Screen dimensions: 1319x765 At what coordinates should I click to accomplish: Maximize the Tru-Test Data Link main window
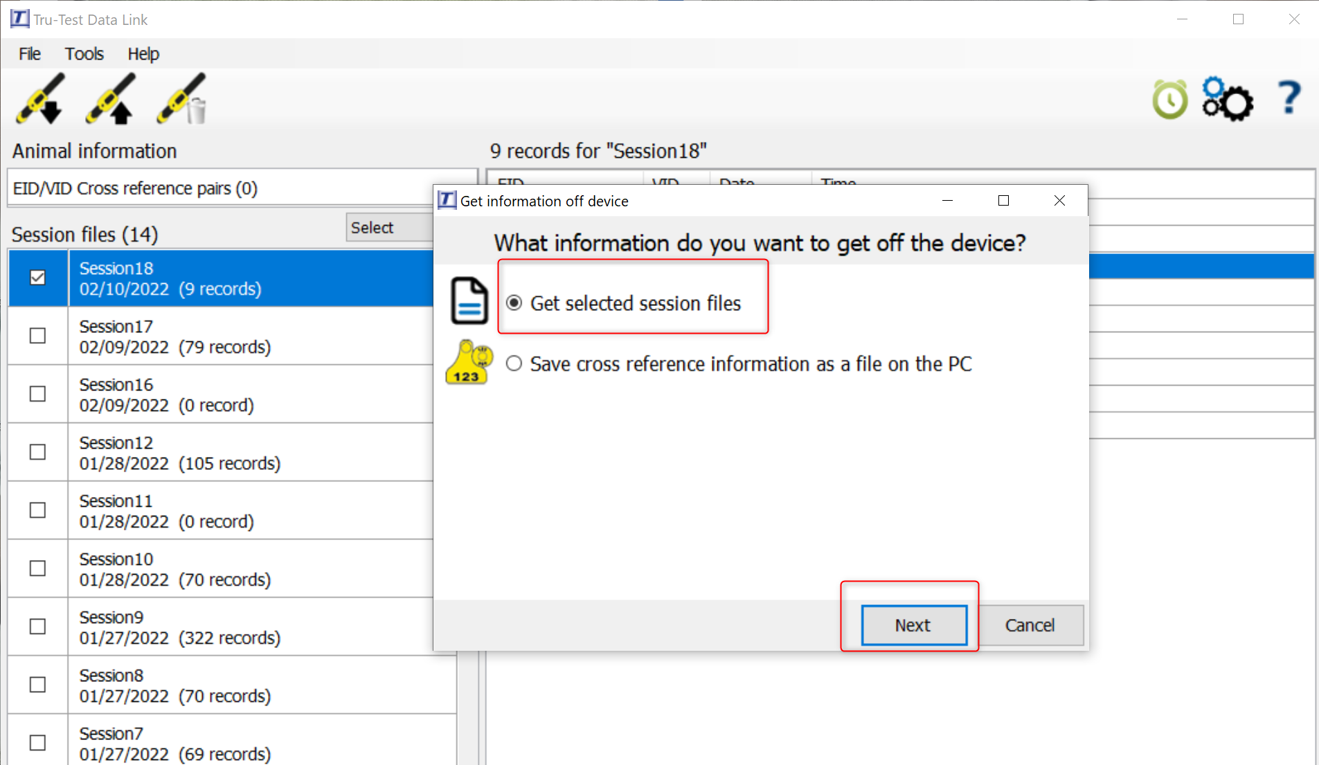(x=1238, y=19)
